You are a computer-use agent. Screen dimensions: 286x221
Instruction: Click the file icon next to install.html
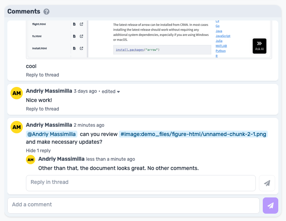tap(74, 48)
